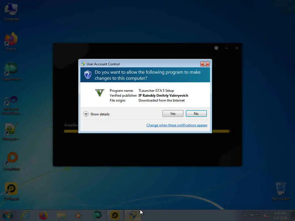
Task: Open the Notepad++ desktop shortcut
Action: 11,132
